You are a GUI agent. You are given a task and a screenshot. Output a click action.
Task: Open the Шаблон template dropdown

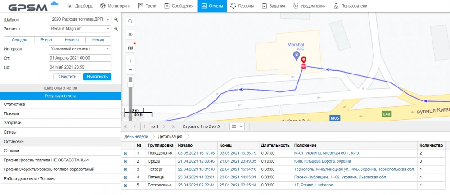(80, 20)
